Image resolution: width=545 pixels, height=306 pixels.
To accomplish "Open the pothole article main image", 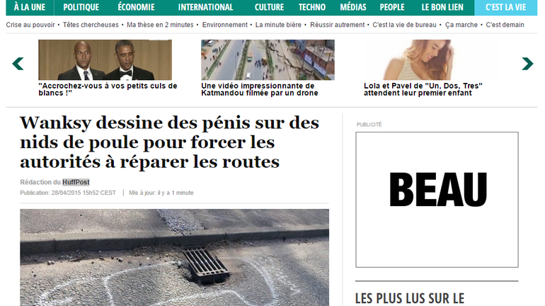I will tap(175, 257).
